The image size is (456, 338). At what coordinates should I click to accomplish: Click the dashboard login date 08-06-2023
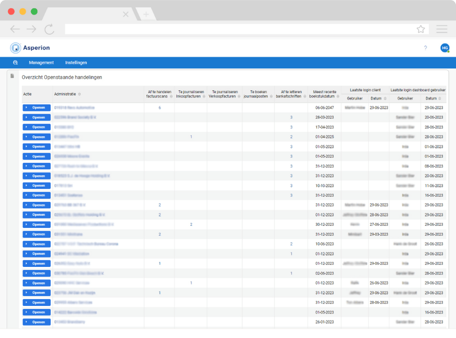[433, 166]
